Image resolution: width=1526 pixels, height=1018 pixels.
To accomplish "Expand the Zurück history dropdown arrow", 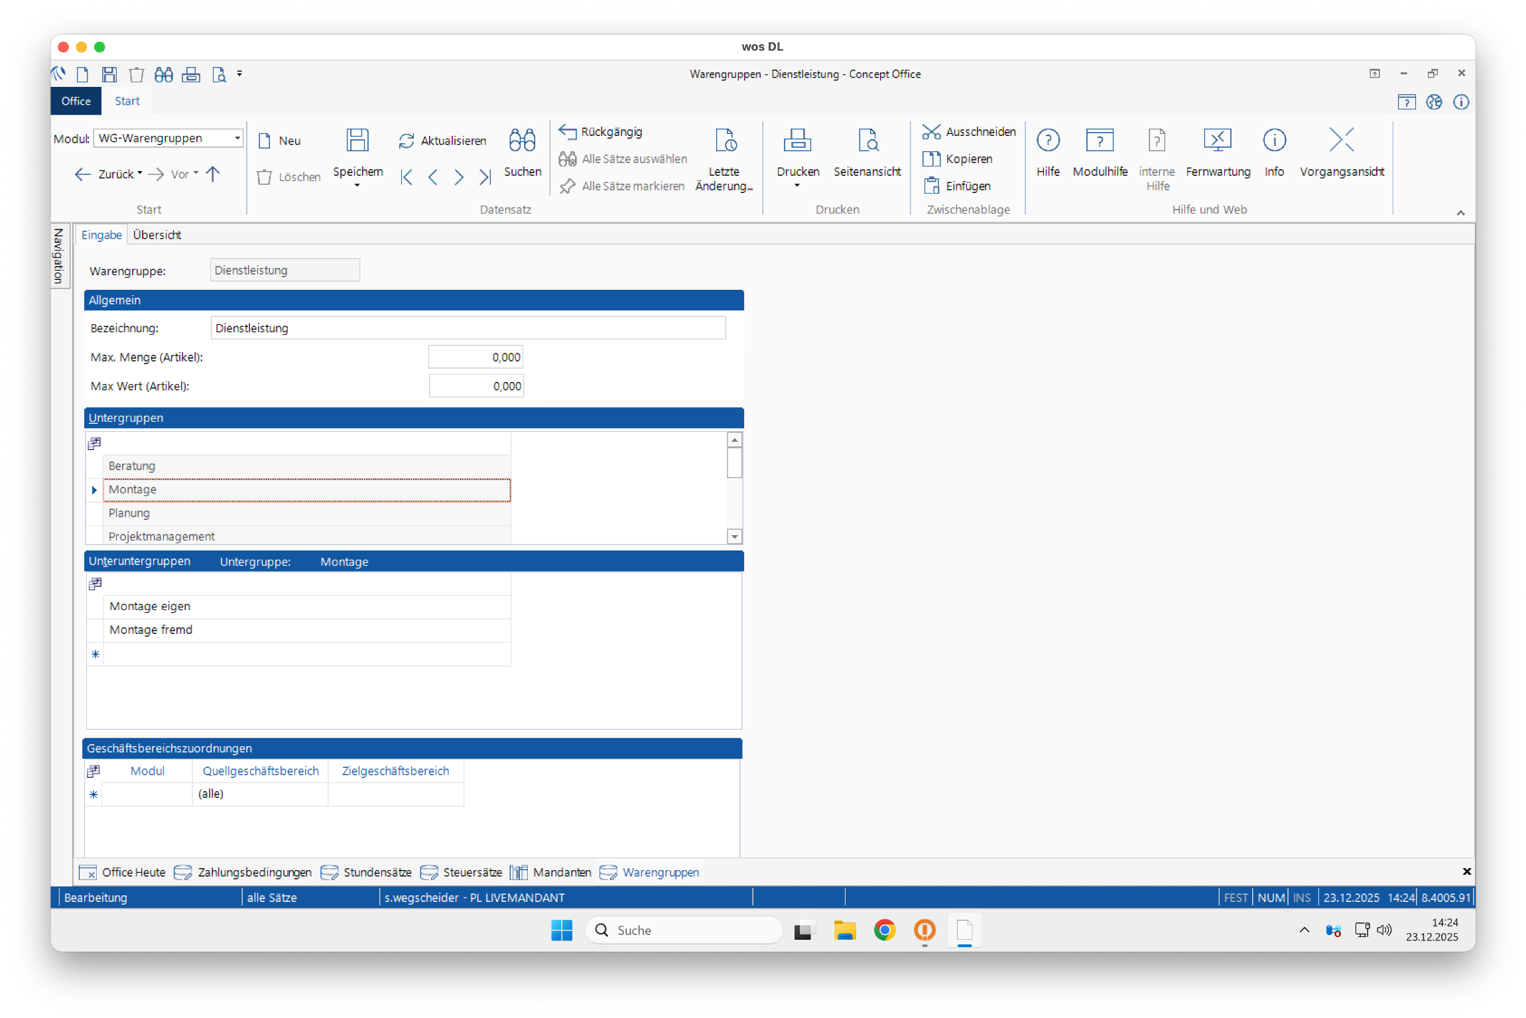I will click(x=140, y=174).
